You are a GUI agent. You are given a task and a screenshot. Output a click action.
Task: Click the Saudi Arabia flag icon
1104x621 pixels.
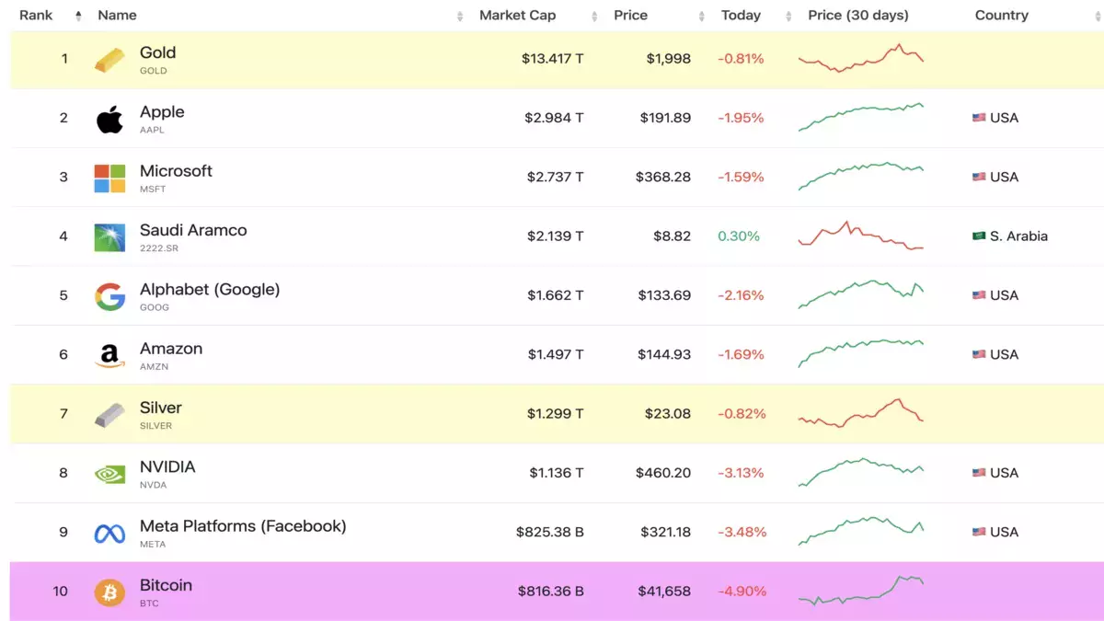[x=979, y=236]
